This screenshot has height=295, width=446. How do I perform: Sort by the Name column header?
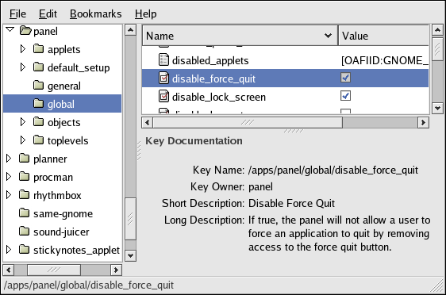click(240, 36)
